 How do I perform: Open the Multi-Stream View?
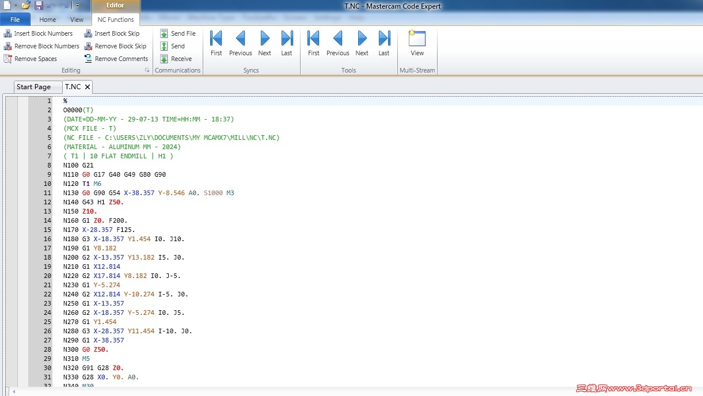click(x=417, y=43)
